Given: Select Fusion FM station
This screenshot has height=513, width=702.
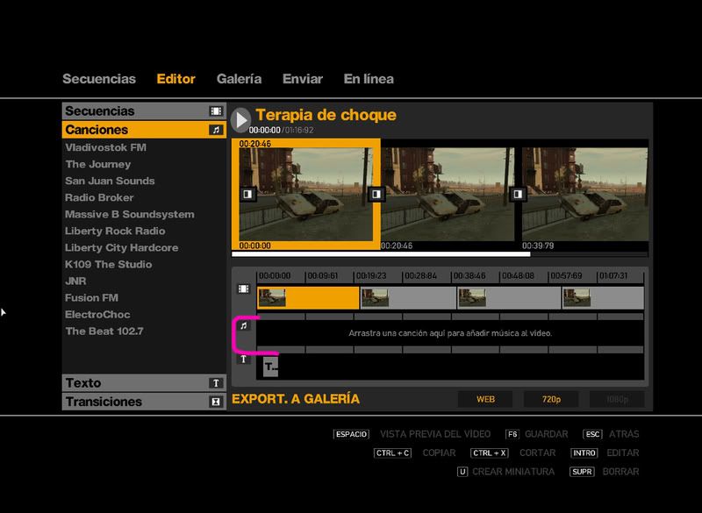Looking at the screenshot, I should tap(91, 297).
